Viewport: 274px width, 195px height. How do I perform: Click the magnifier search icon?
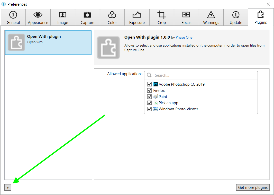point(149,75)
